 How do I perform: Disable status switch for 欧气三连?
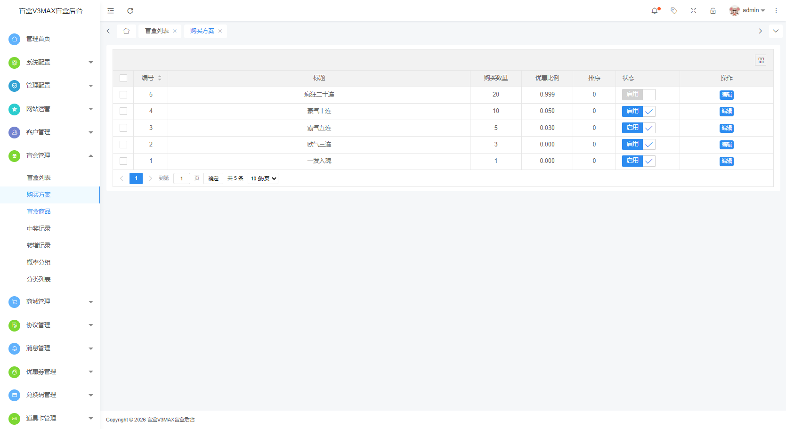(639, 145)
